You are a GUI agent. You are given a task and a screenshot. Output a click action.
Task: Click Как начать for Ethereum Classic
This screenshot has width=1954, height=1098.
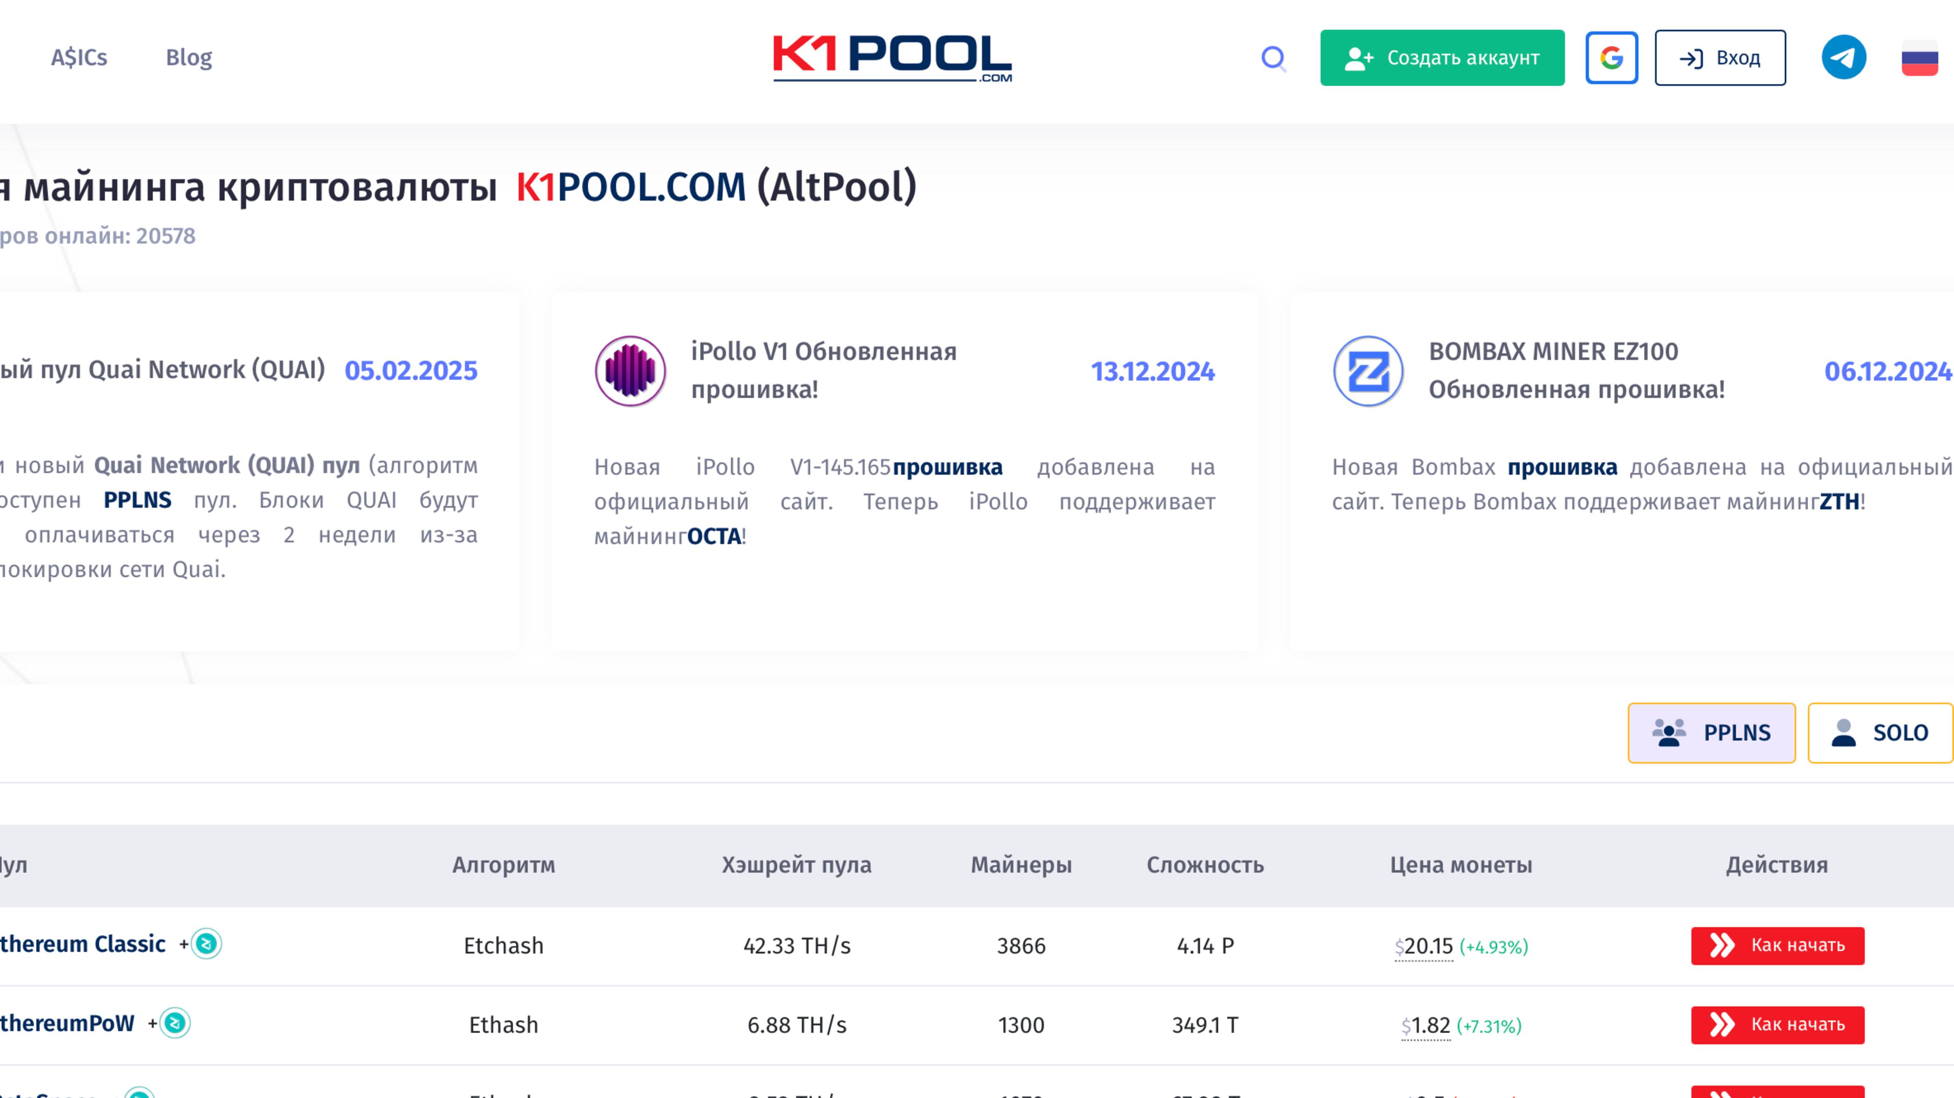tap(1777, 946)
